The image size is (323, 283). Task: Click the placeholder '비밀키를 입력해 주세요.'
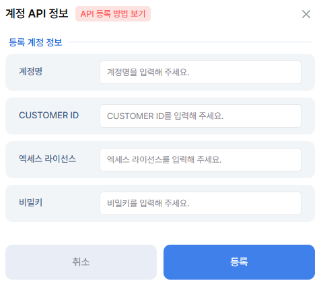pos(148,203)
